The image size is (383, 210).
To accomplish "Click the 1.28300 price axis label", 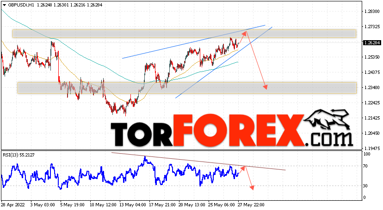I will (372, 12).
